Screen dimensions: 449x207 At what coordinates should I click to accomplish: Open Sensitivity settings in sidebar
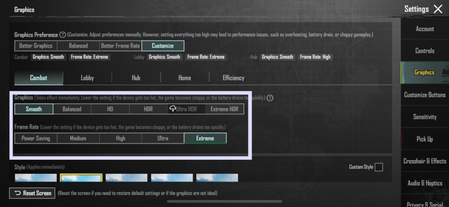pyautogui.click(x=424, y=117)
